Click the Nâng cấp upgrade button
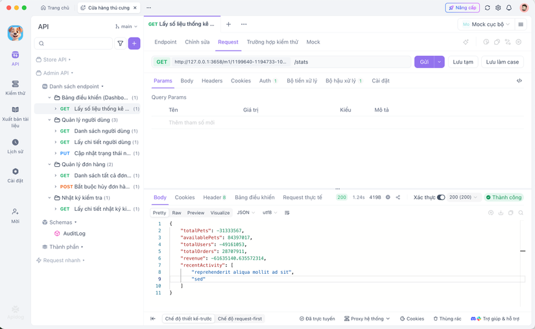This screenshot has height=329, width=535. pyautogui.click(x=462, y=8)
